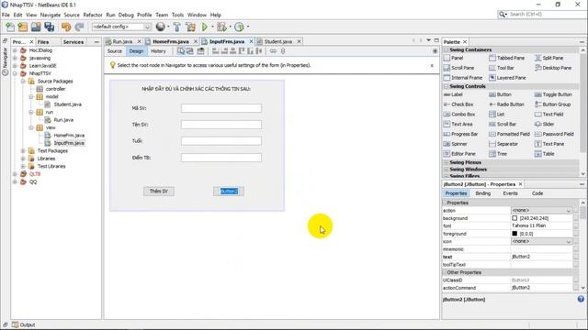Switch to Source view
Image resolution: width=588 pixels, height=330 pixels.
(115, 51)
